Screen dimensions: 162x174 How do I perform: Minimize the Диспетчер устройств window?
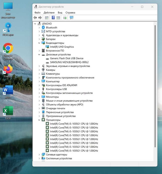click(x=132, y=7)
